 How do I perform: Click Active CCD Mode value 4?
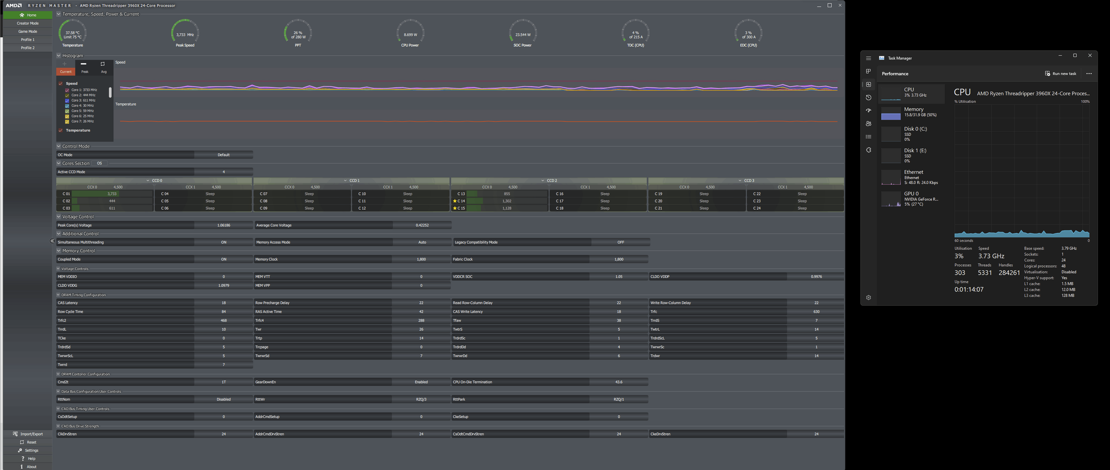click(223, 172)
